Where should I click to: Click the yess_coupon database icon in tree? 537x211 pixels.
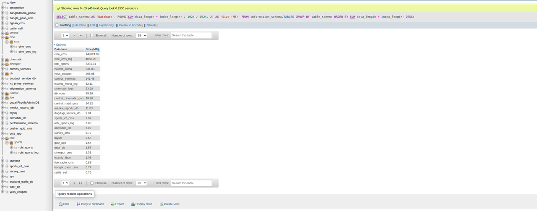[7, 192]
